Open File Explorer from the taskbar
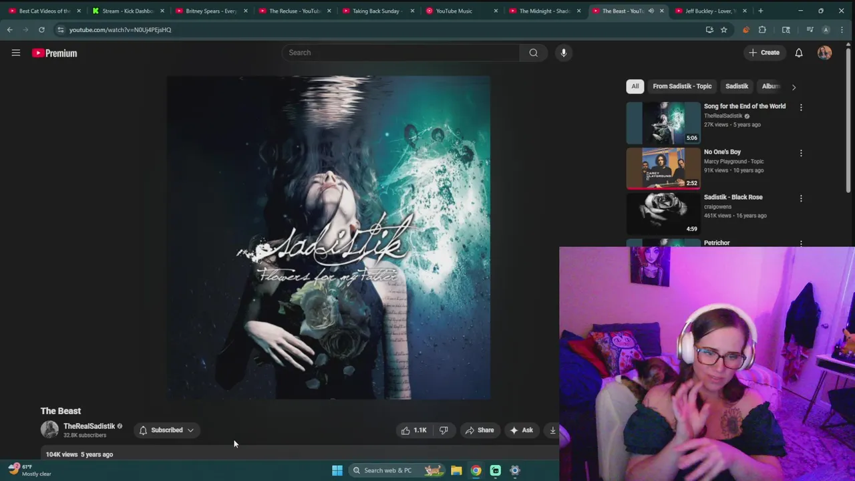855x481 pixels. click(x=456, y=470)
